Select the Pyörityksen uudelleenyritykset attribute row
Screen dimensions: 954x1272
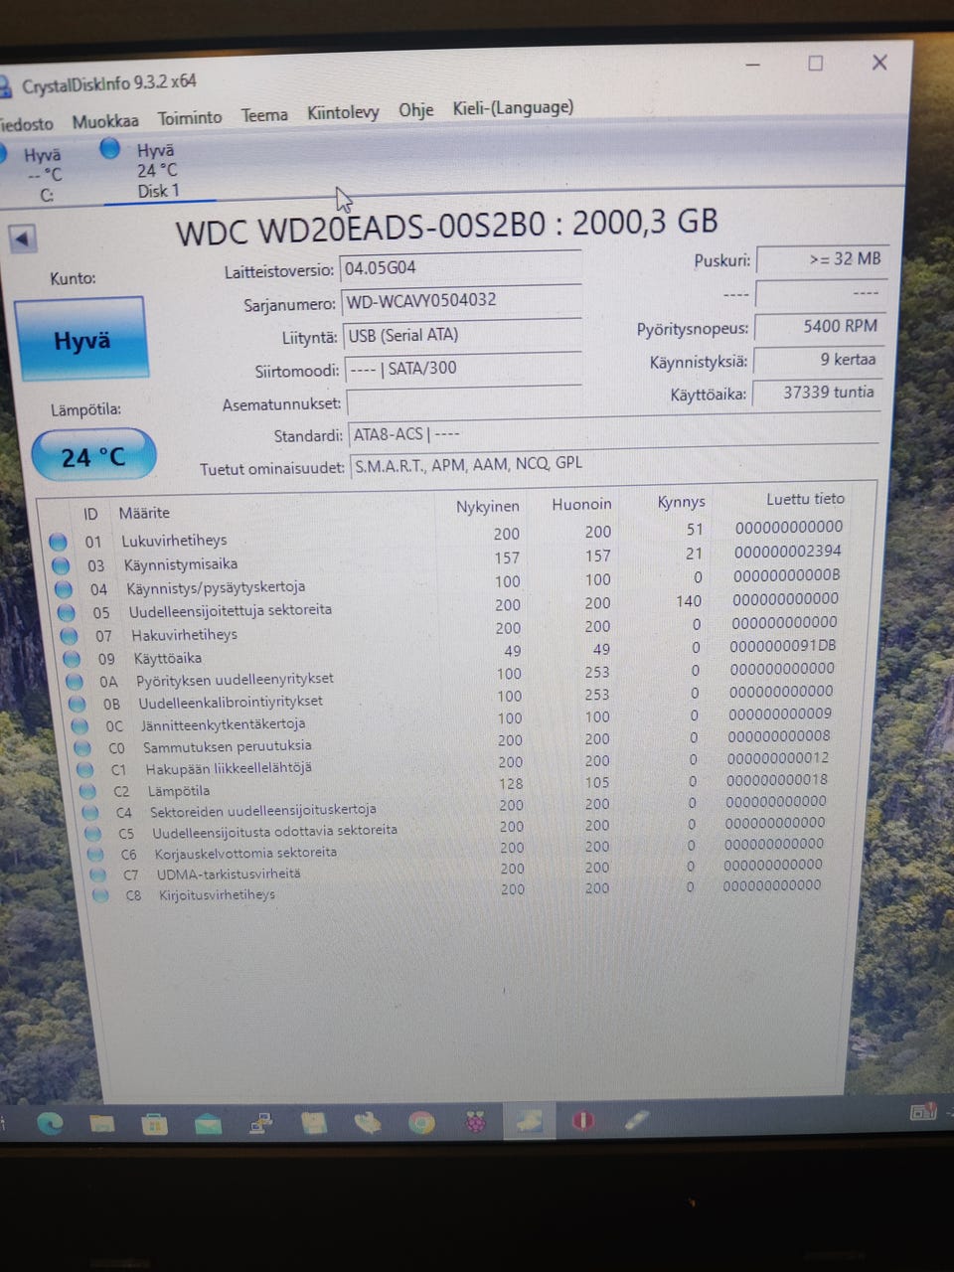coord(455,675)
